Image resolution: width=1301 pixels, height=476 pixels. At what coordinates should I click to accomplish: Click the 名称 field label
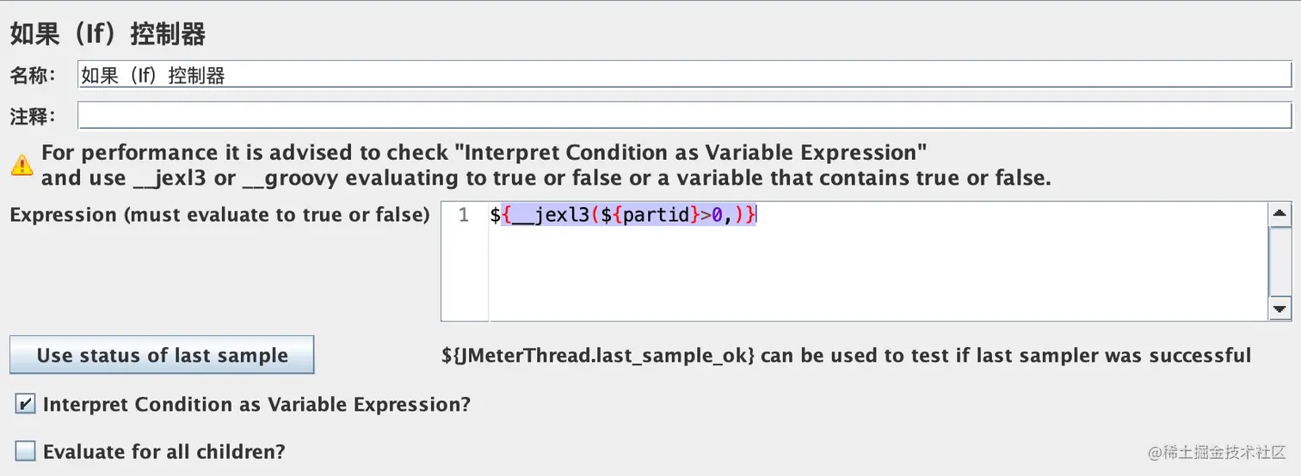pyautogui.click(x=32, y=76)
